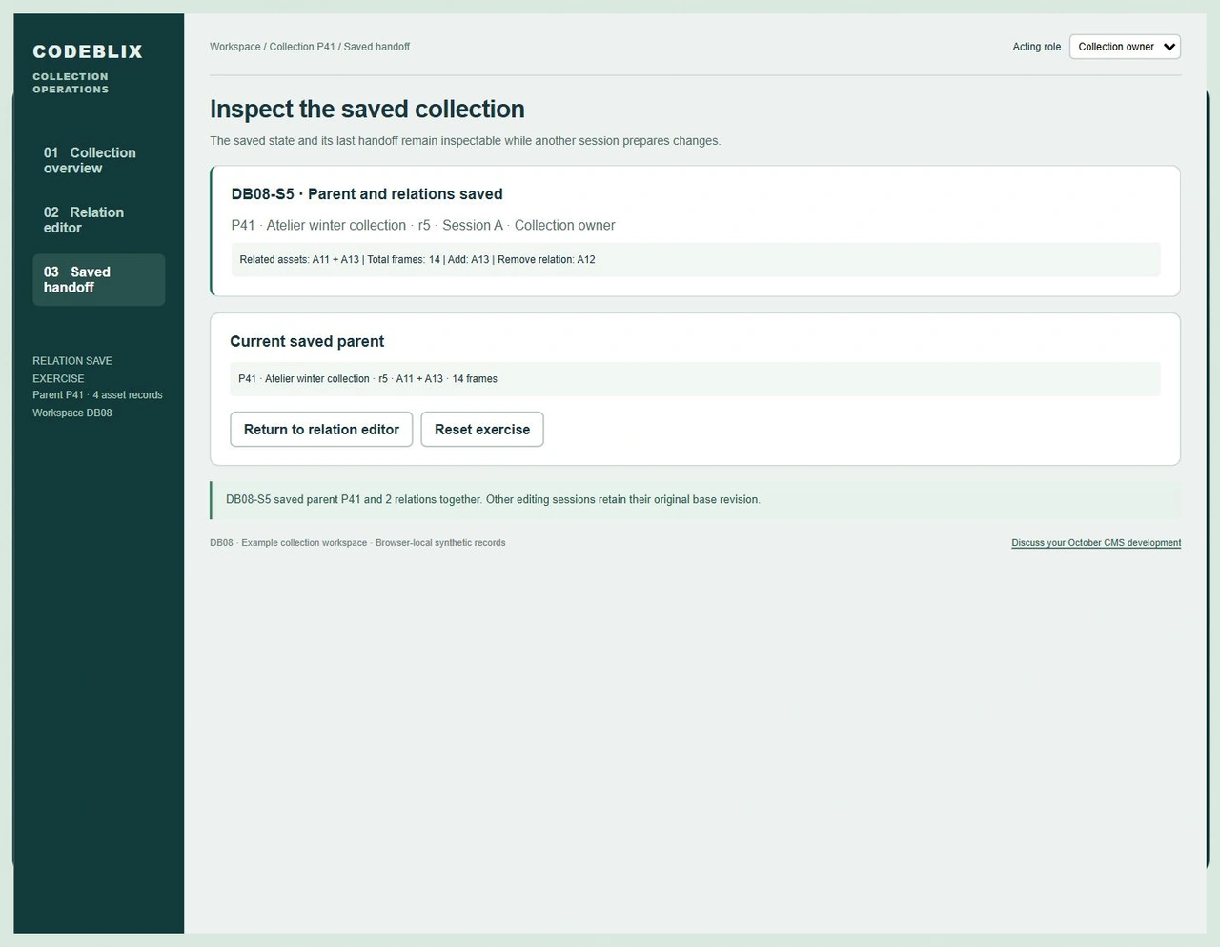Viewport: 1220px width, 947px height.
Task: Open the Acting role dropdown
Action: 1125,47
